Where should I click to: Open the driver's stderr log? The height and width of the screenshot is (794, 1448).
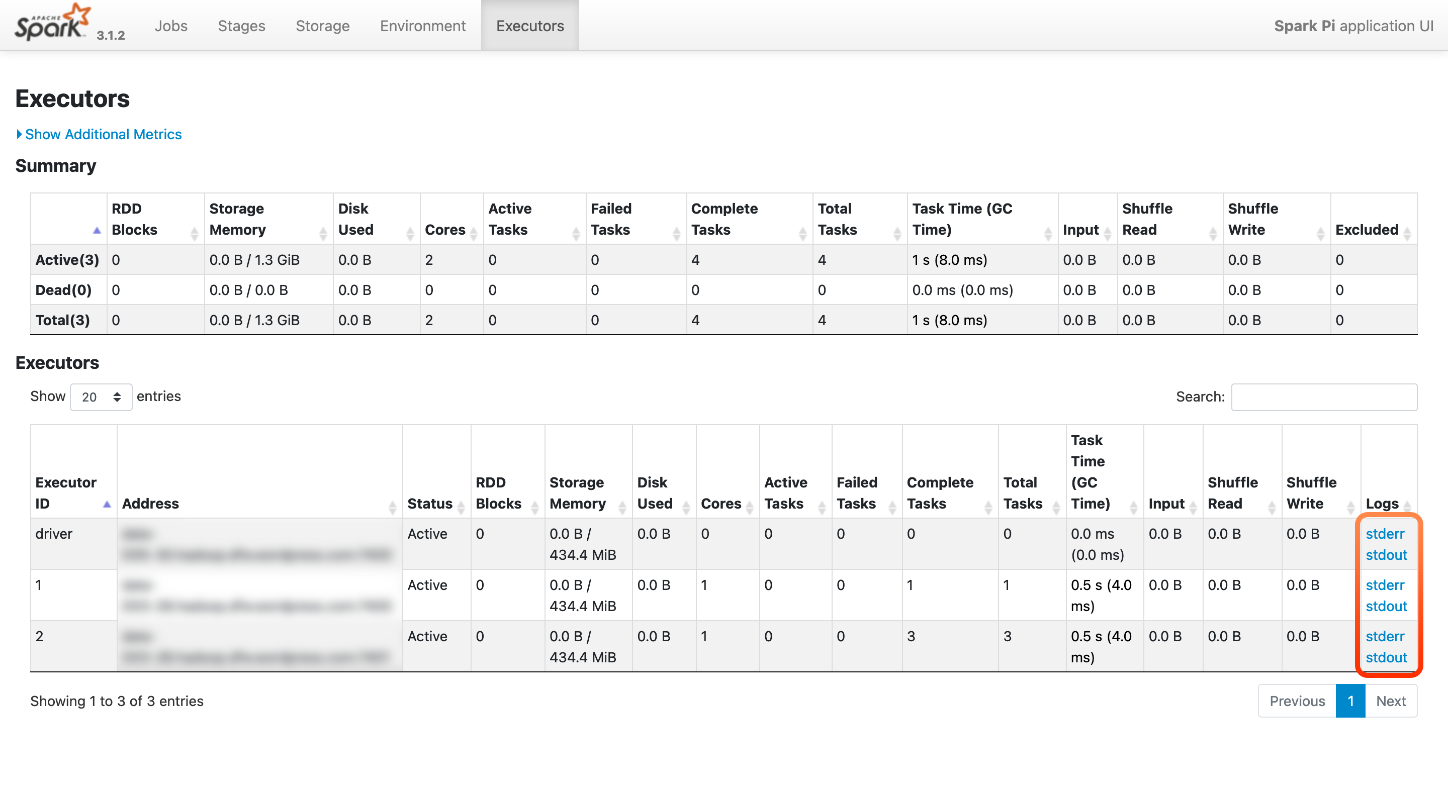1385,533
